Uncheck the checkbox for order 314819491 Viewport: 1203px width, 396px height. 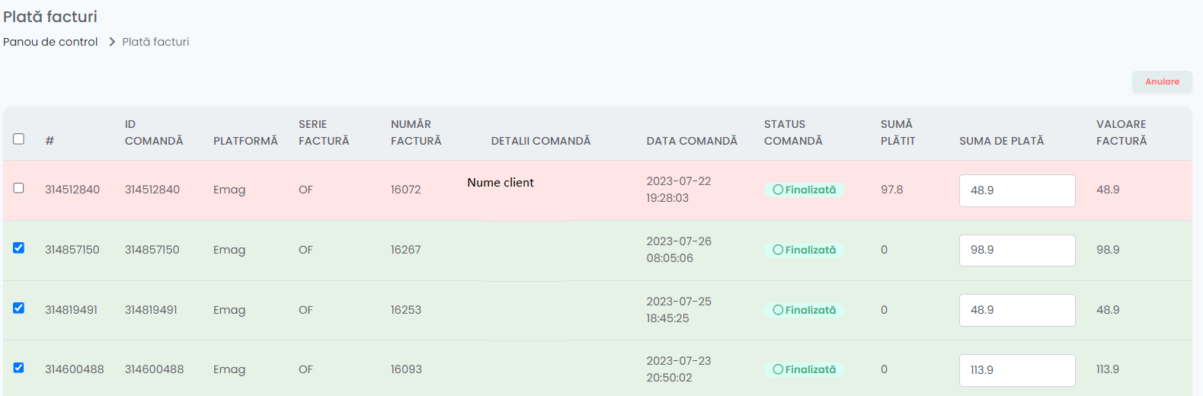(x=19, y=308)
